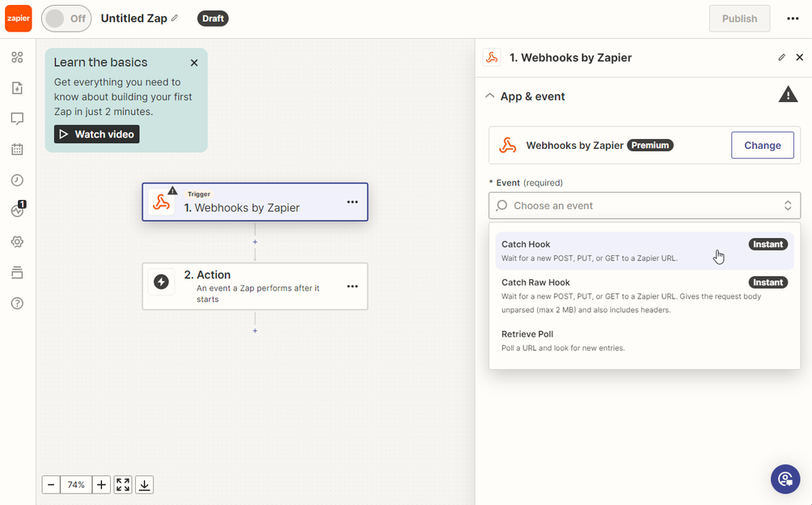Click the Draft status badge

[x=213, y=19]
